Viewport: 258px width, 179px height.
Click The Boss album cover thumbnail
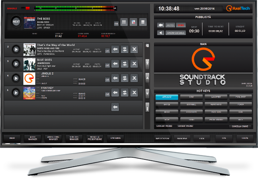(x=29, y=23)
